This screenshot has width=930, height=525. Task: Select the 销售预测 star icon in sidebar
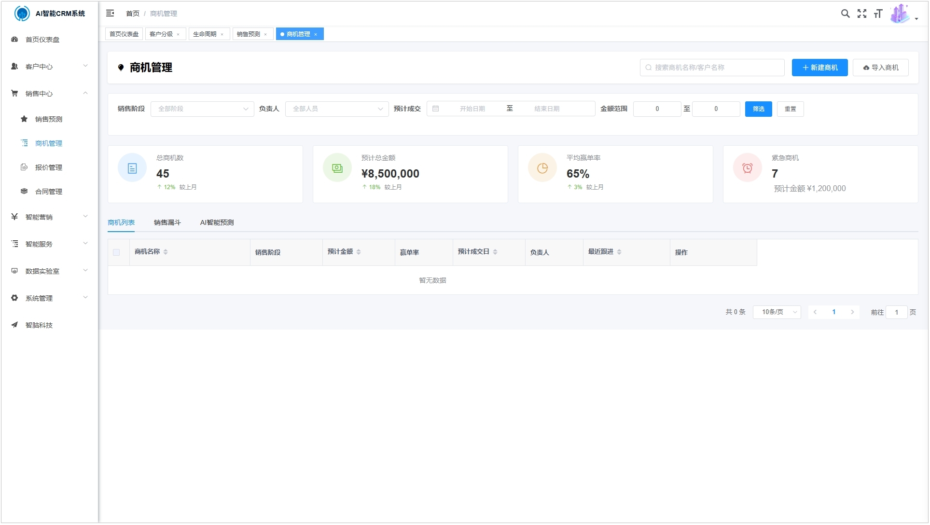(x=24, y=119)
